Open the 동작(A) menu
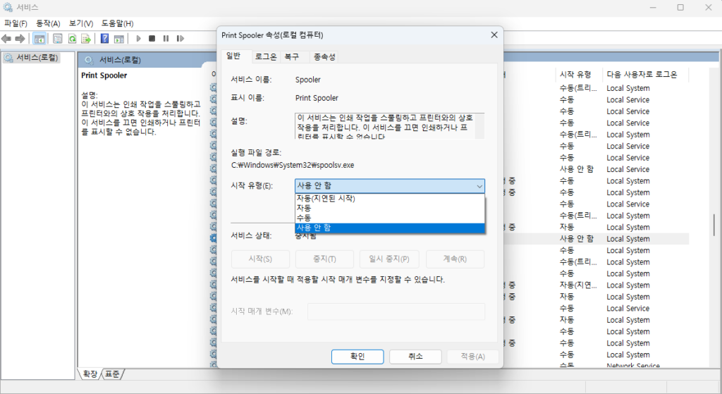Image resolution: width=722 pixels, height=394 pixels. coord(49,23)
